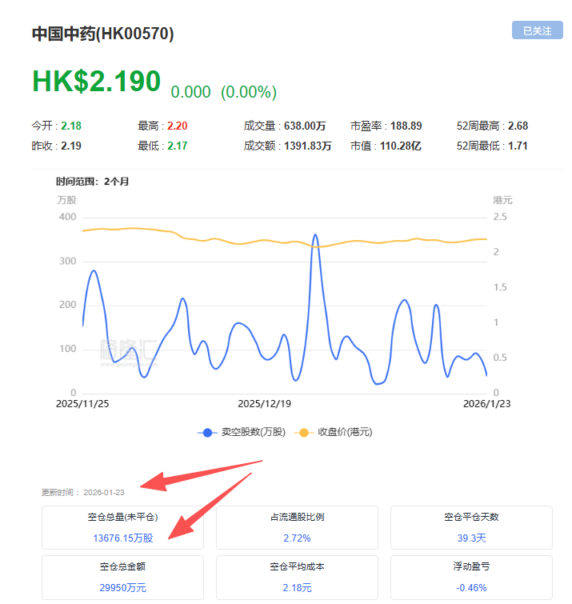Viewport: 572px width, 604px height.
Task: Click the 万股 left axis unit label
Action: (x=66, y=200)
